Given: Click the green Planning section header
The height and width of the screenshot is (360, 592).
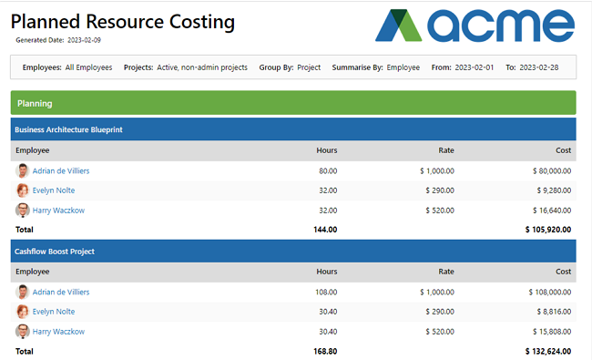Looking at the screenshot, I should (293, 103).
